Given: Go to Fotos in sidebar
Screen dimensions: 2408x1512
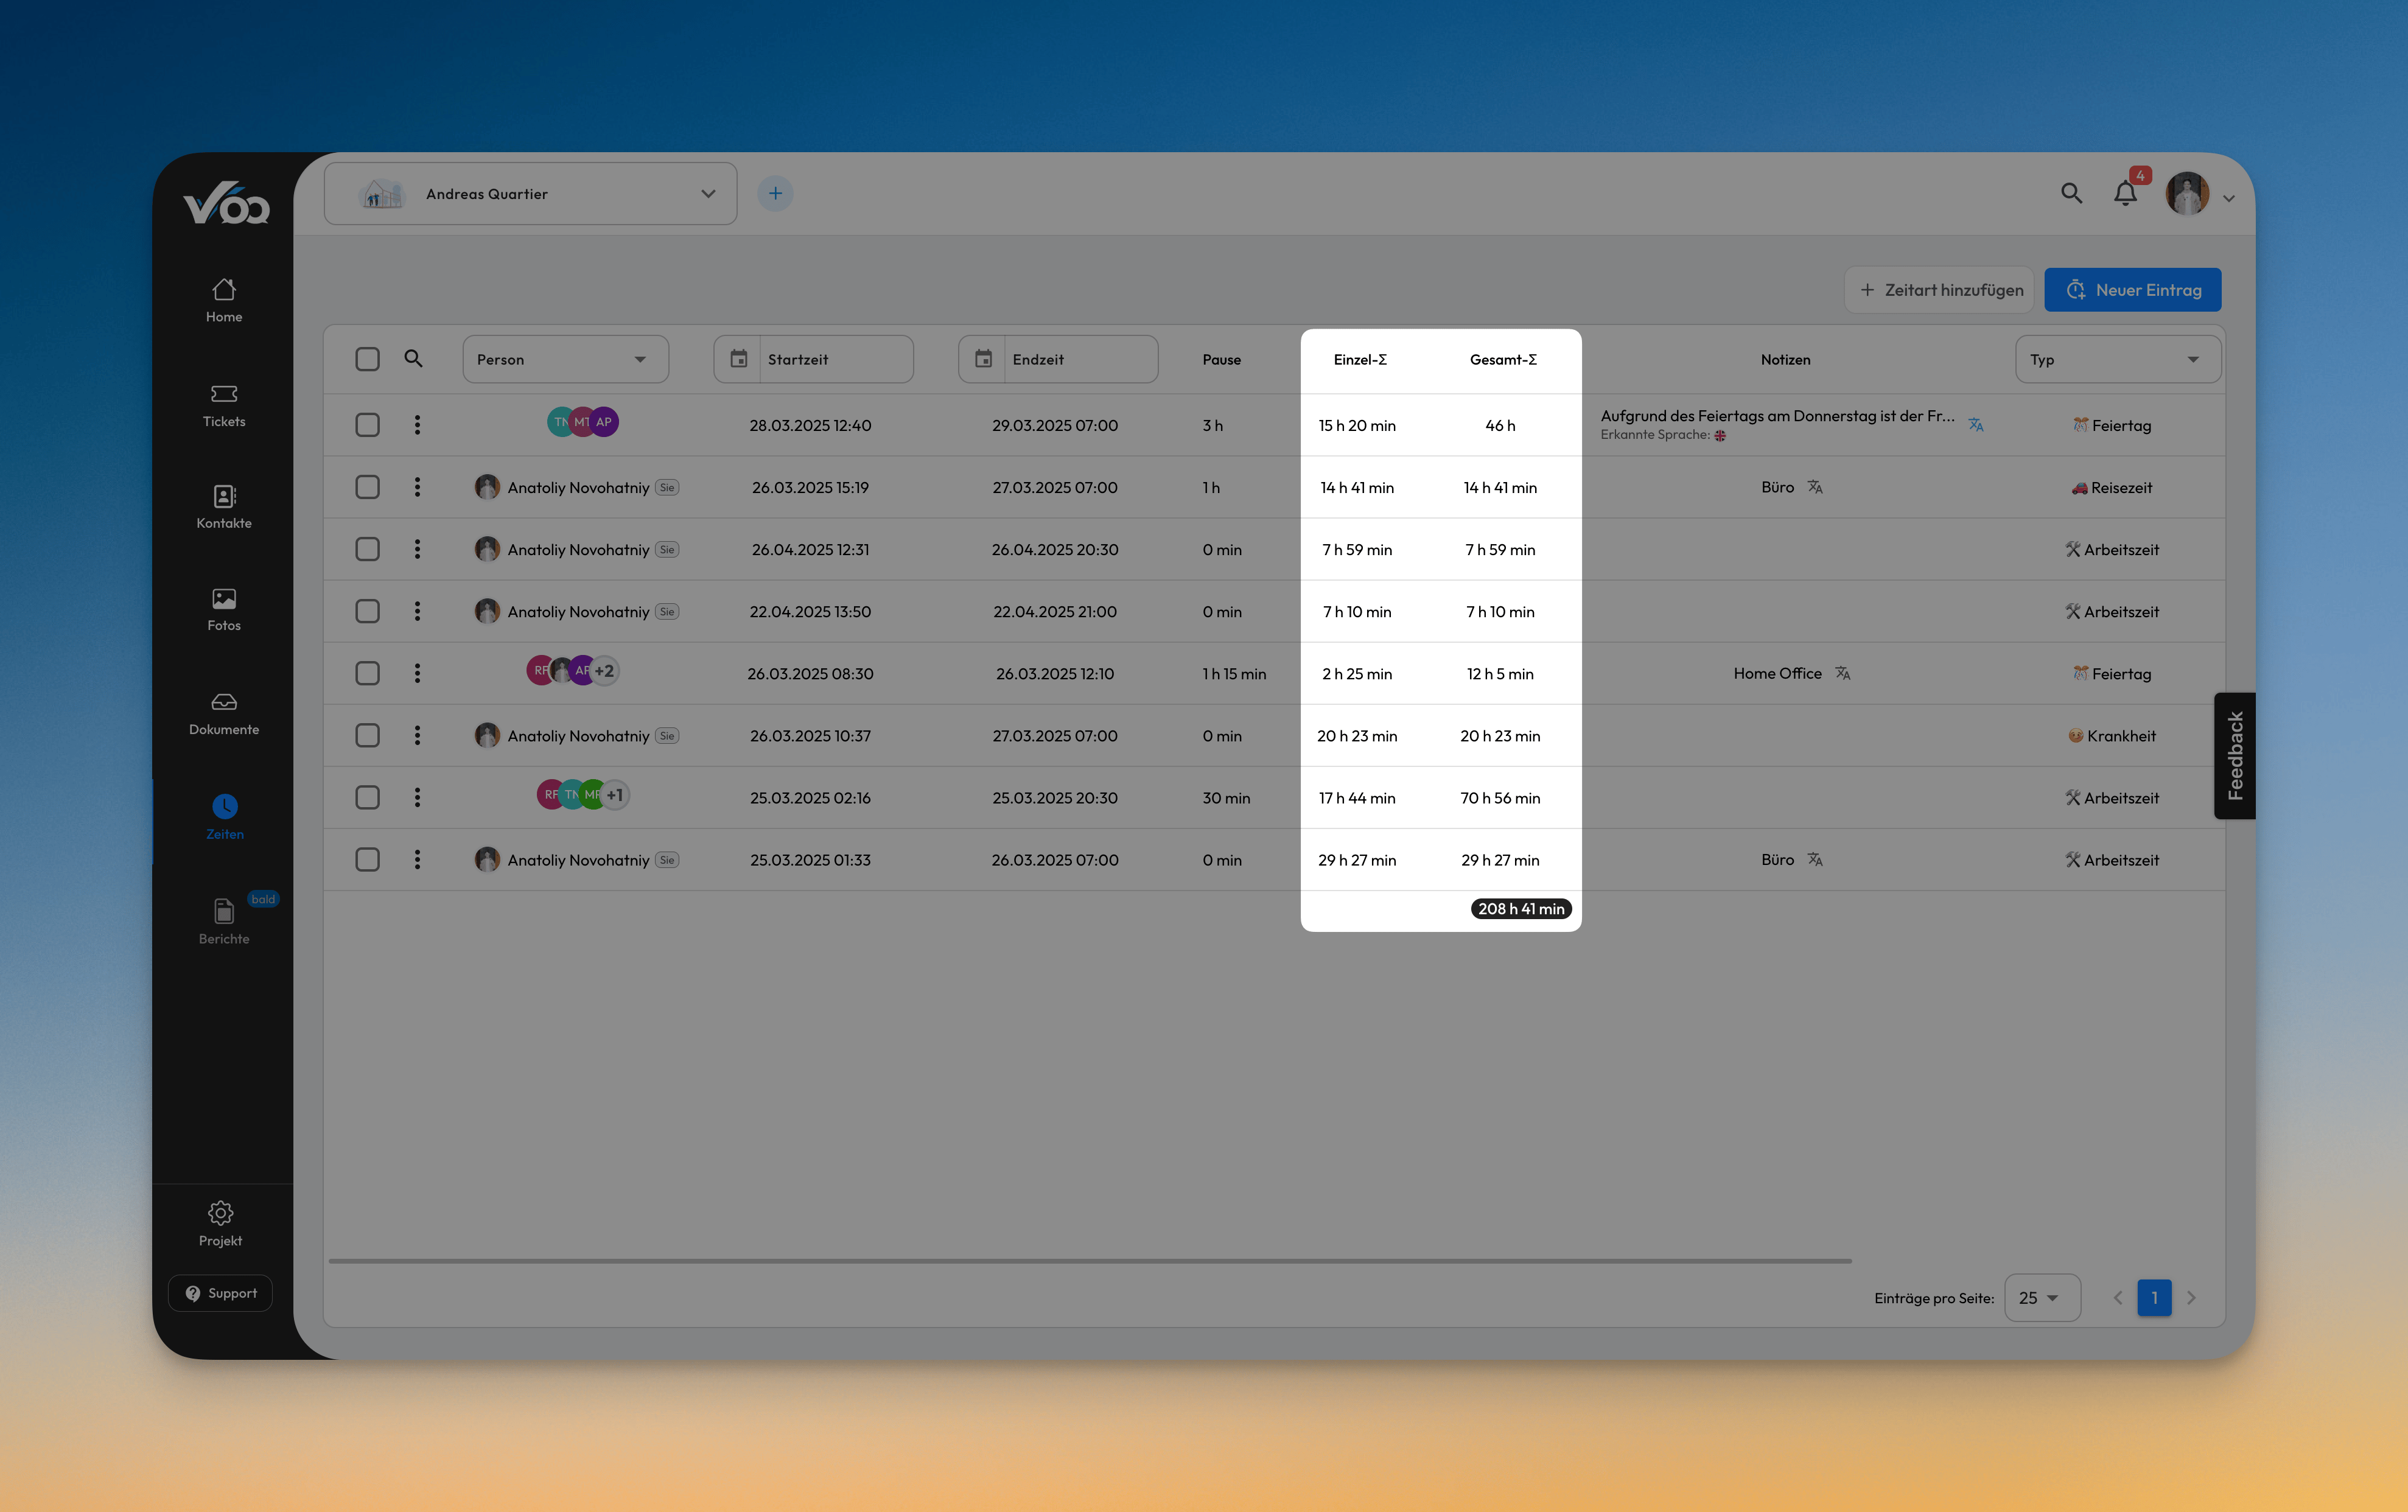Looking at the screenshot, I should point(224,609).
